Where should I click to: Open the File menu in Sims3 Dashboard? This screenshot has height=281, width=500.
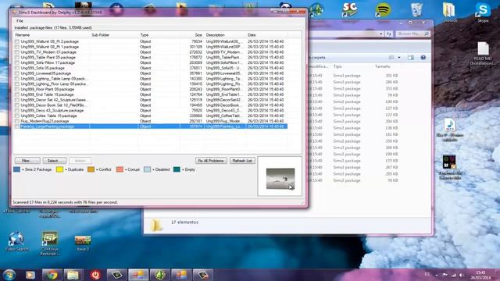(x=20, y=21)
